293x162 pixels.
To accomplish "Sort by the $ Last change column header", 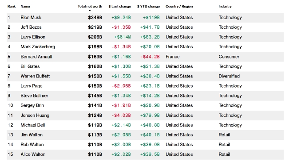I will coord(119,6).
